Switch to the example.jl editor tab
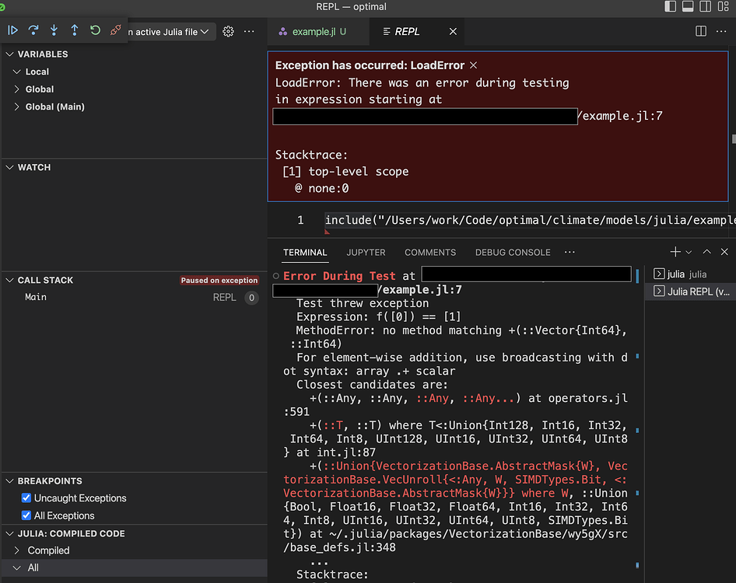This screenshot has width=736, height=583. coord(311,32)
